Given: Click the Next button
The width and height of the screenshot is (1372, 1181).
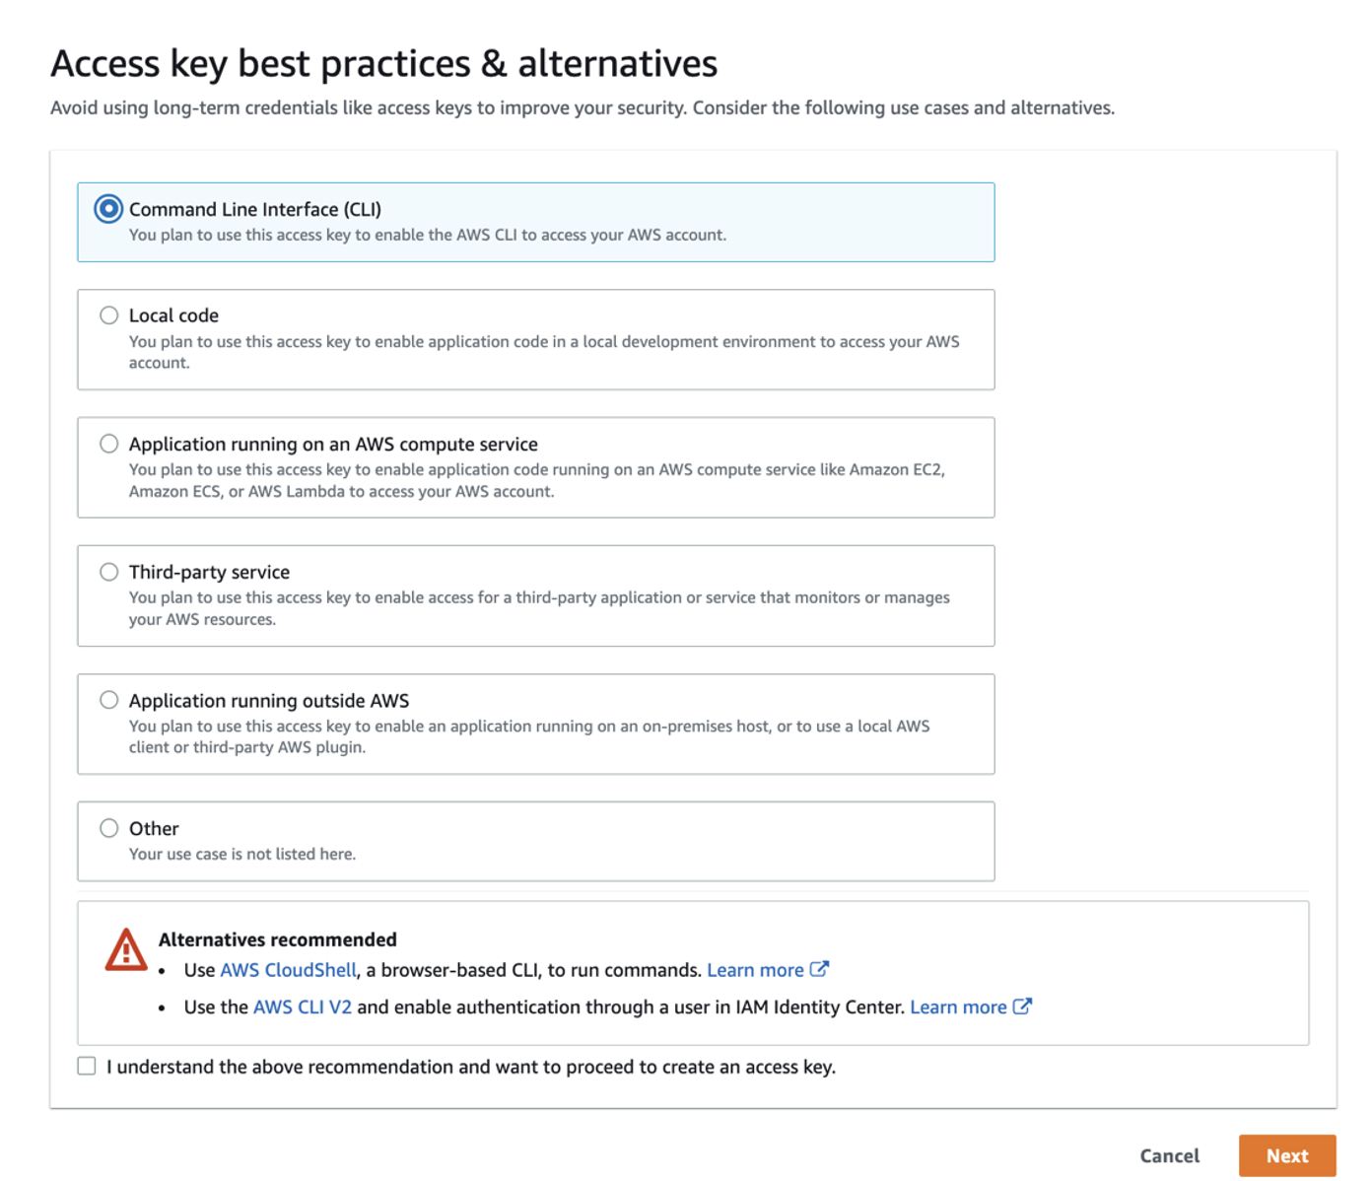Looking at the screenshot, I should [x=1287, y=1155].
